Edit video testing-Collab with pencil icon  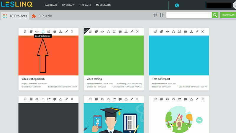pos(67,32)
